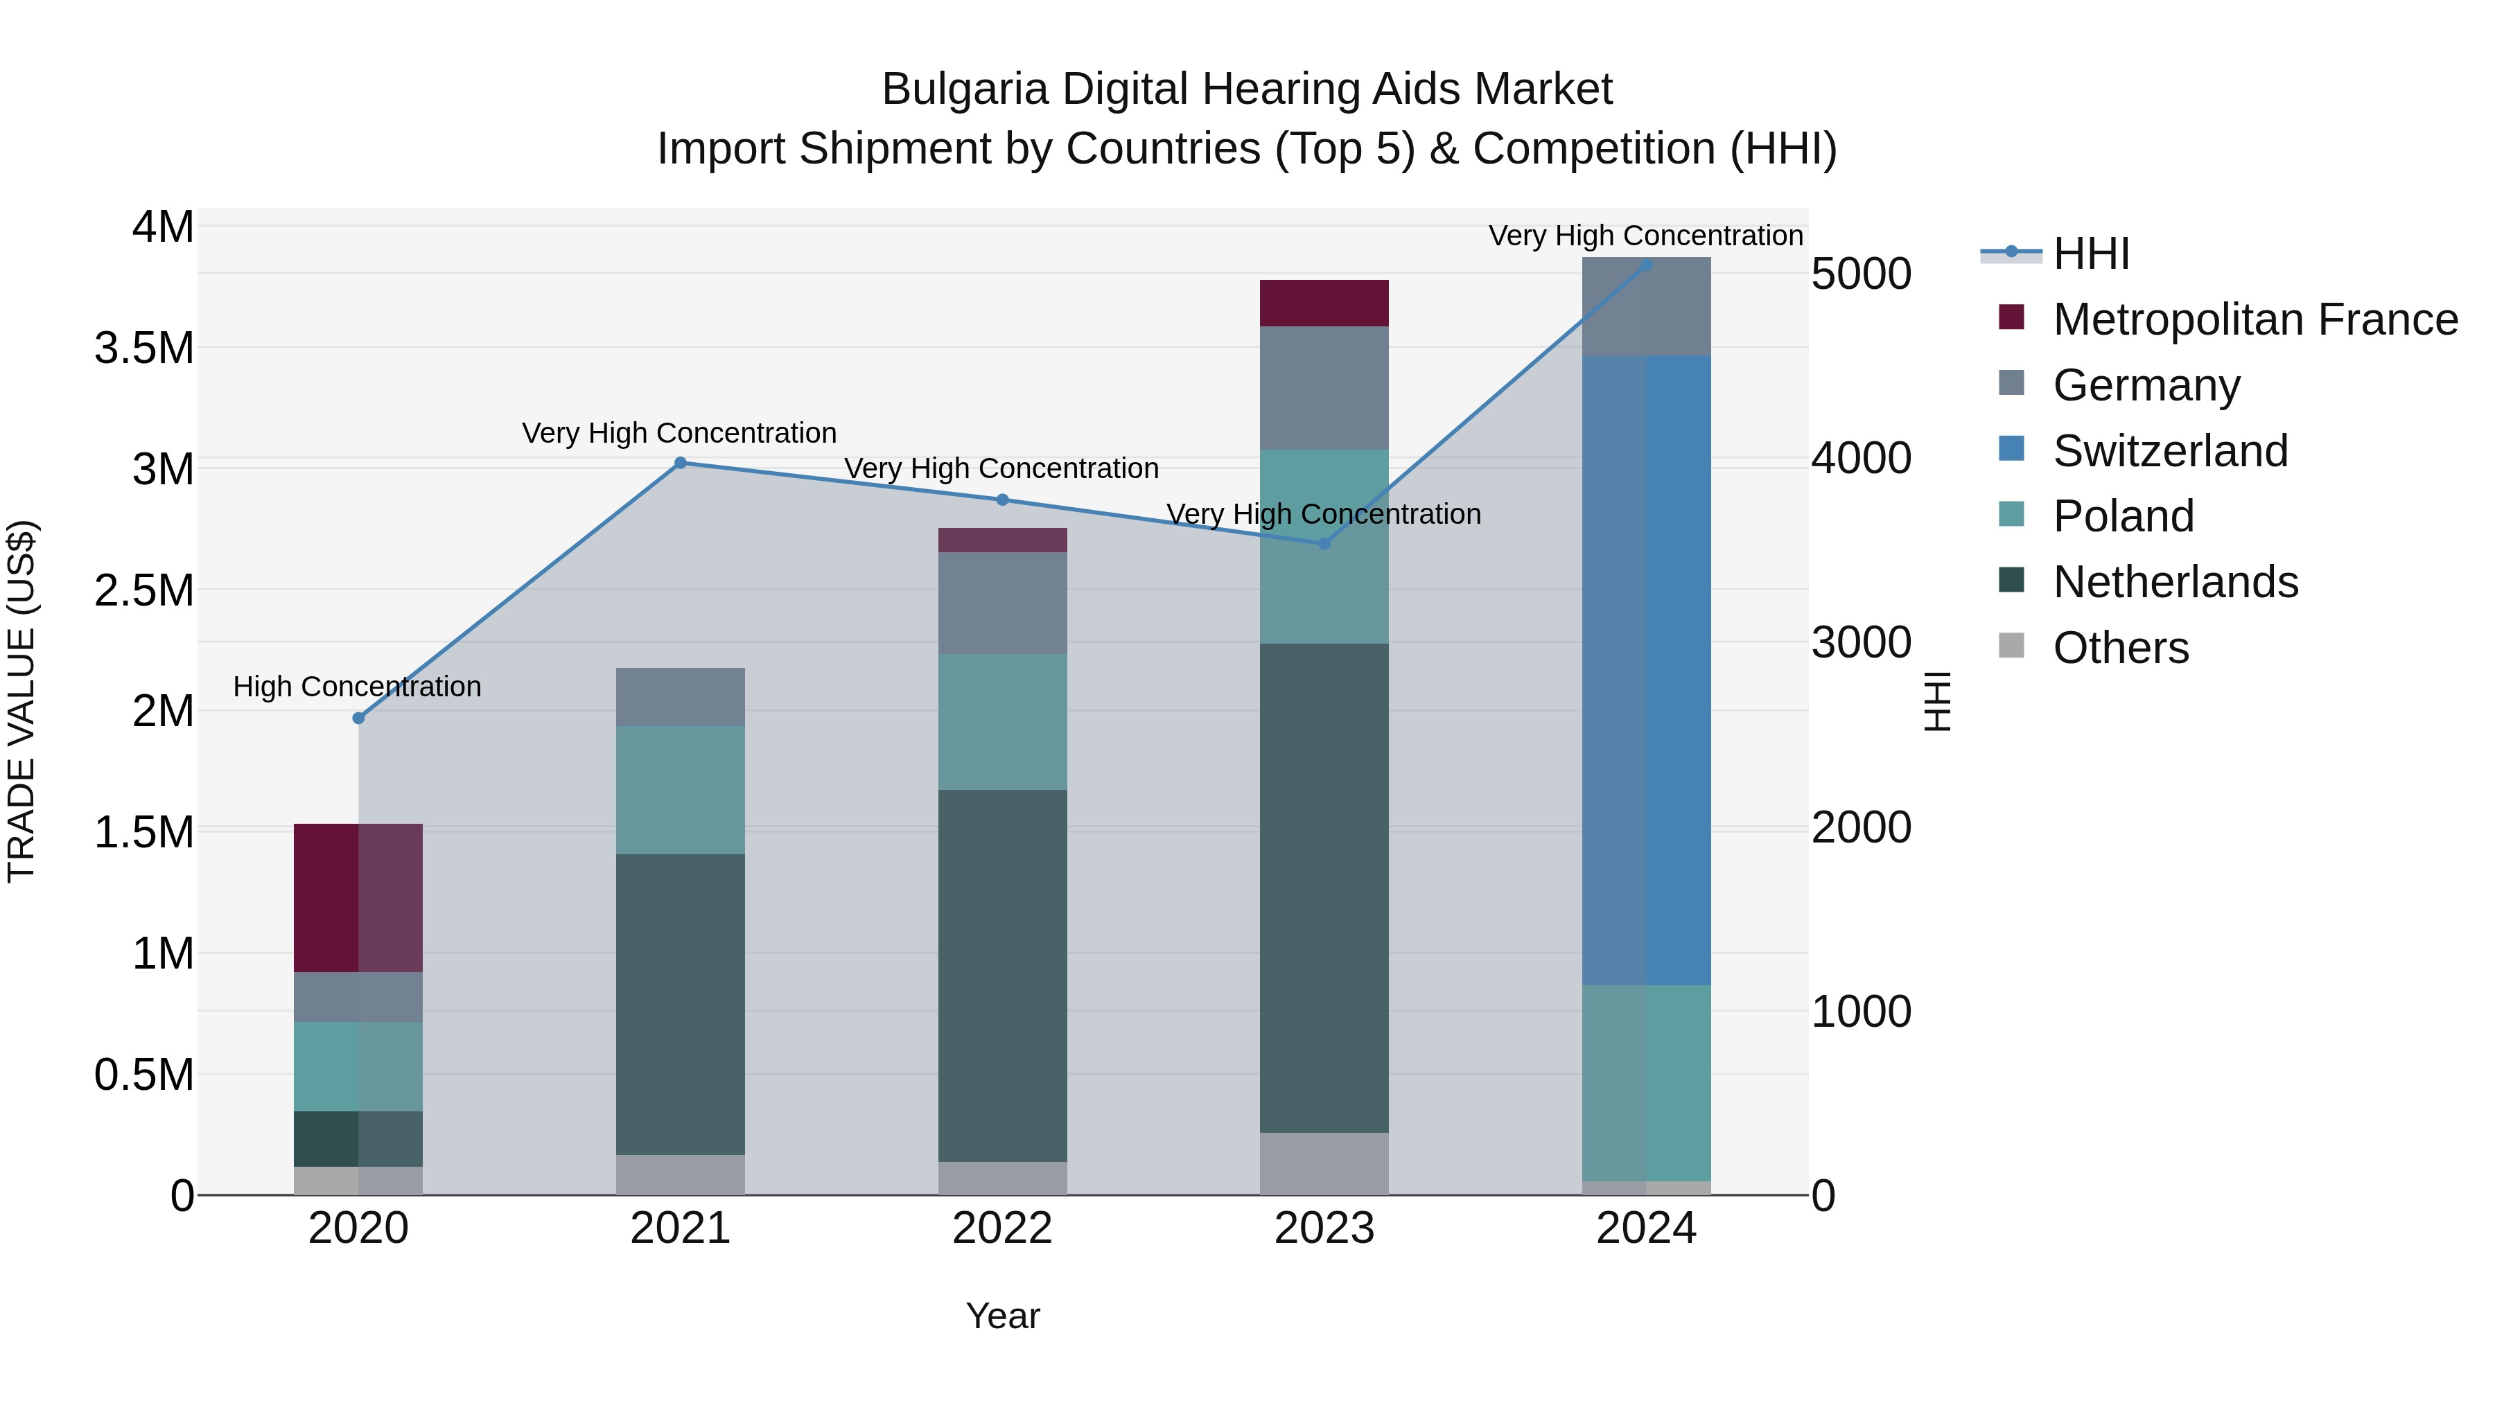
Task: Click the 2021 Netherlands bar segment
Action: coord(680,1004)
